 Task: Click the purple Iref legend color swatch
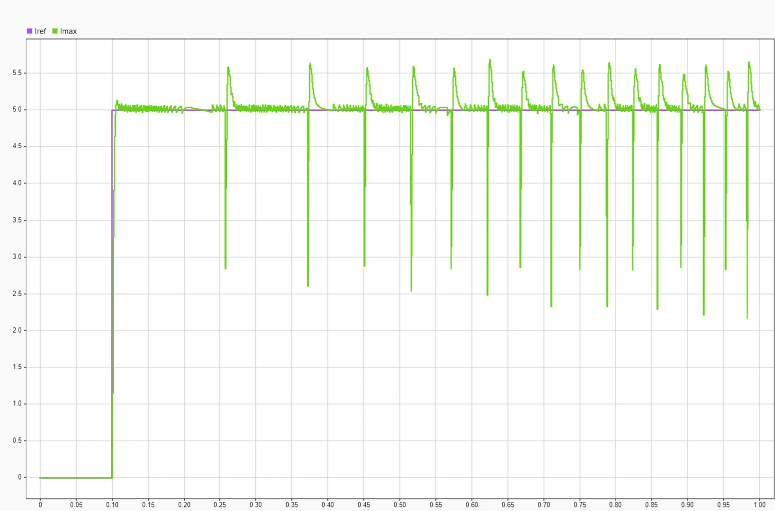[x=29, y=31]
